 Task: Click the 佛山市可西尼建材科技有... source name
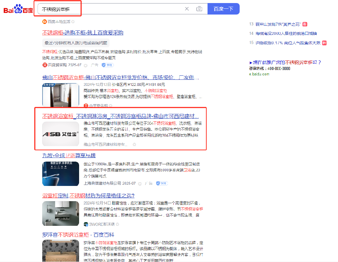[105, 144]
